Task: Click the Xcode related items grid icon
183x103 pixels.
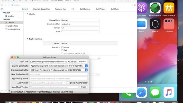Action: 2,5
